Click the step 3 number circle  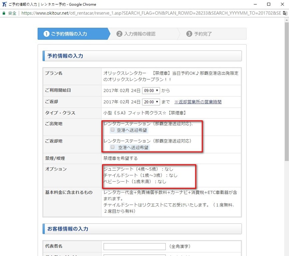(189, 34)
